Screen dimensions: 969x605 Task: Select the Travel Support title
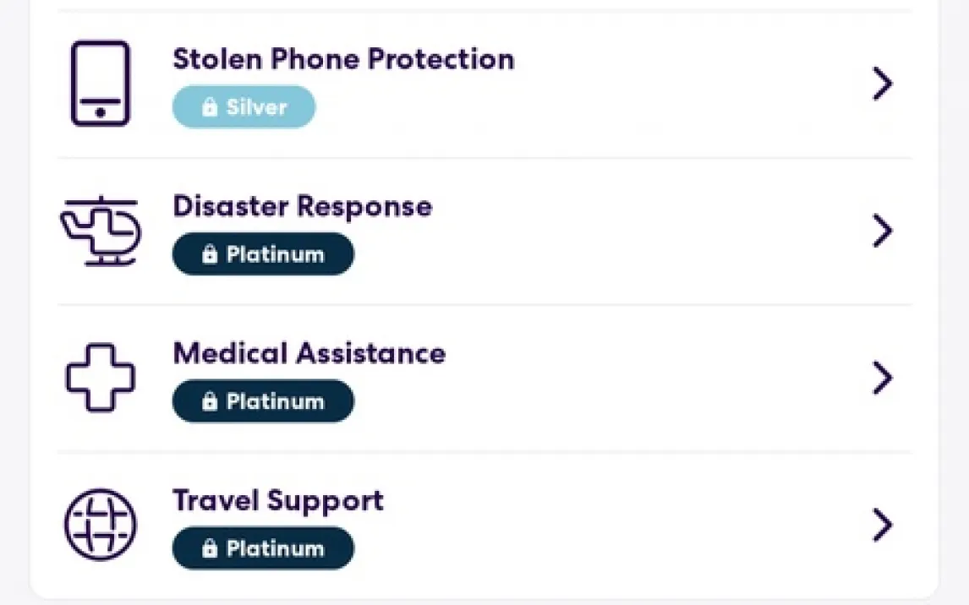278,500
